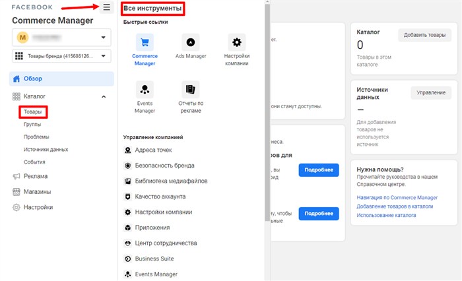Open Качество аккаунта tool link

(160, 197)
